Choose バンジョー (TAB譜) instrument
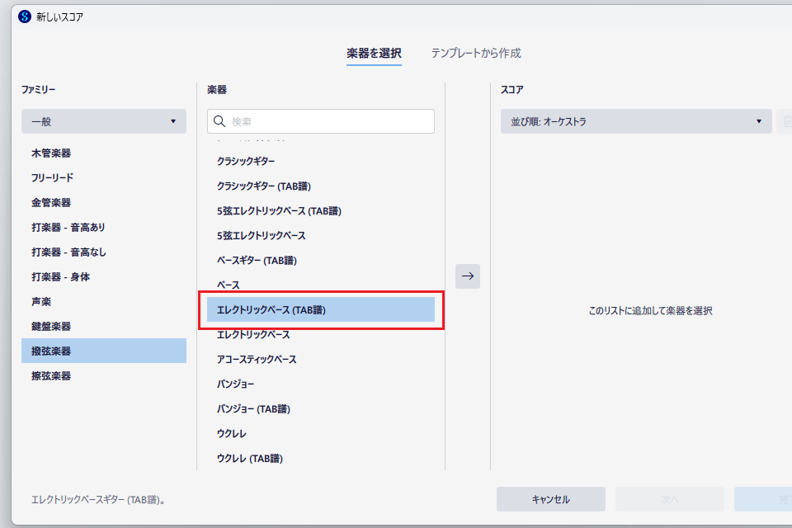Viewport: 792px width, 528px height. click(x=253, y=409)
